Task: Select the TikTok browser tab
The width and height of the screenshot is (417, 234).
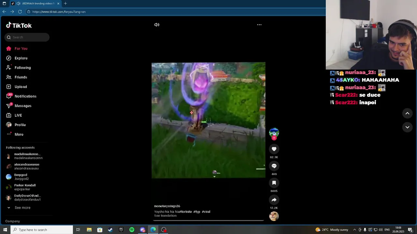Action: click(x=35, y=3)
